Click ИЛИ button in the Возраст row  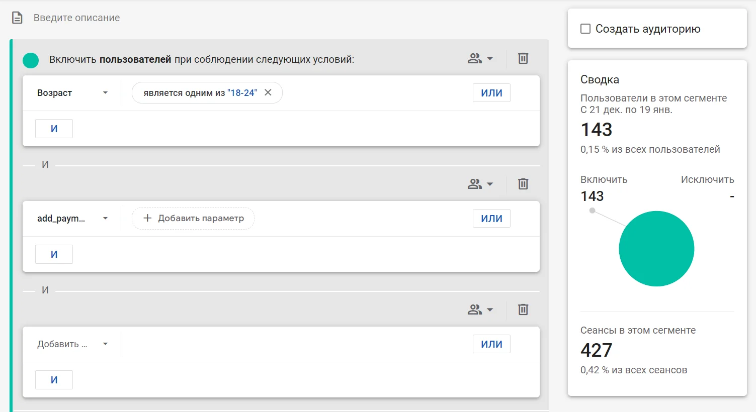coord(491,93)
